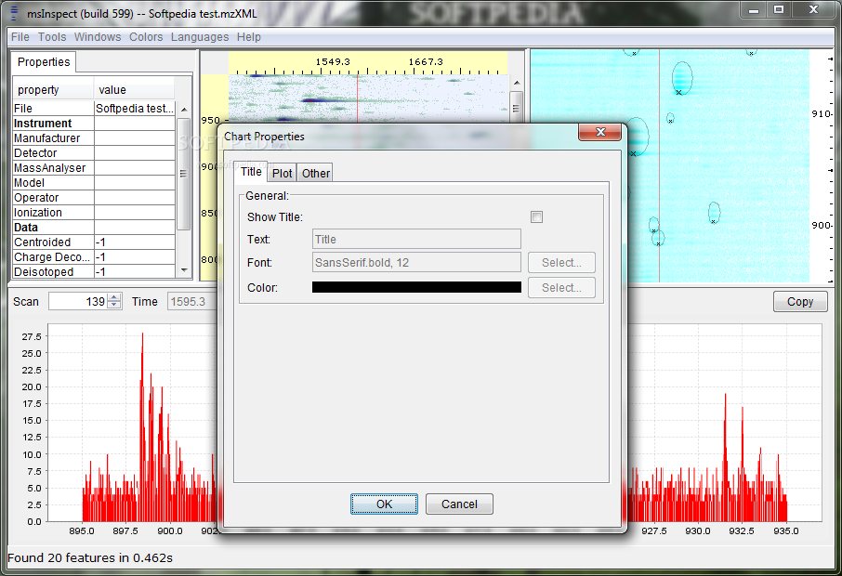Confirm with the OK button
842x576 pixels.
pos(384,504)
